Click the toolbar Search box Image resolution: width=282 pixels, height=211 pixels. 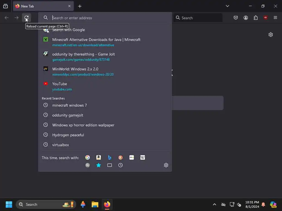click(198, 18)
